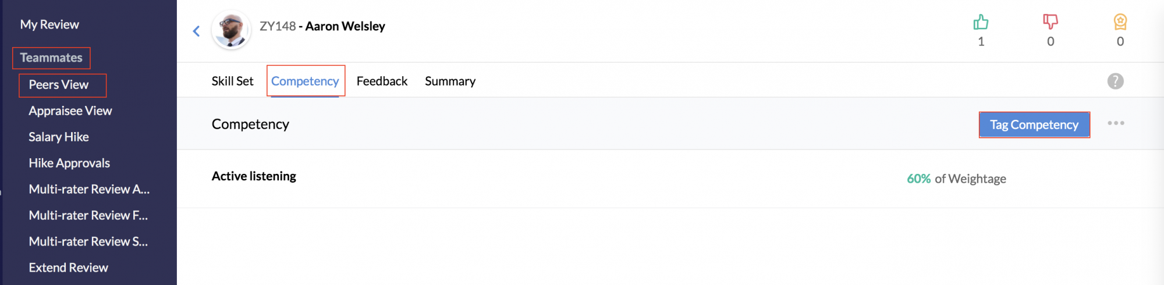Viewport: 1164px width, 285px height.
Task: Select the Competency tab
Action: [305, 81]
